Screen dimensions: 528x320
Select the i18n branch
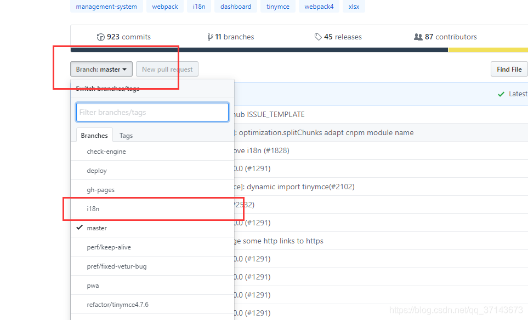point(94,209)
